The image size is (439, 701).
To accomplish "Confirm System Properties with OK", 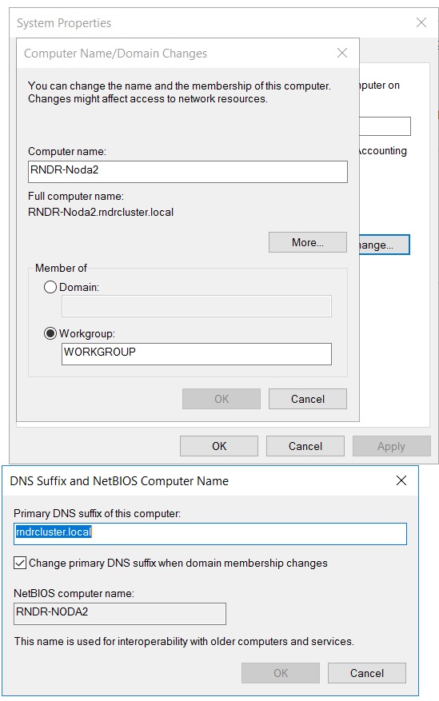I will coord(219,446).
